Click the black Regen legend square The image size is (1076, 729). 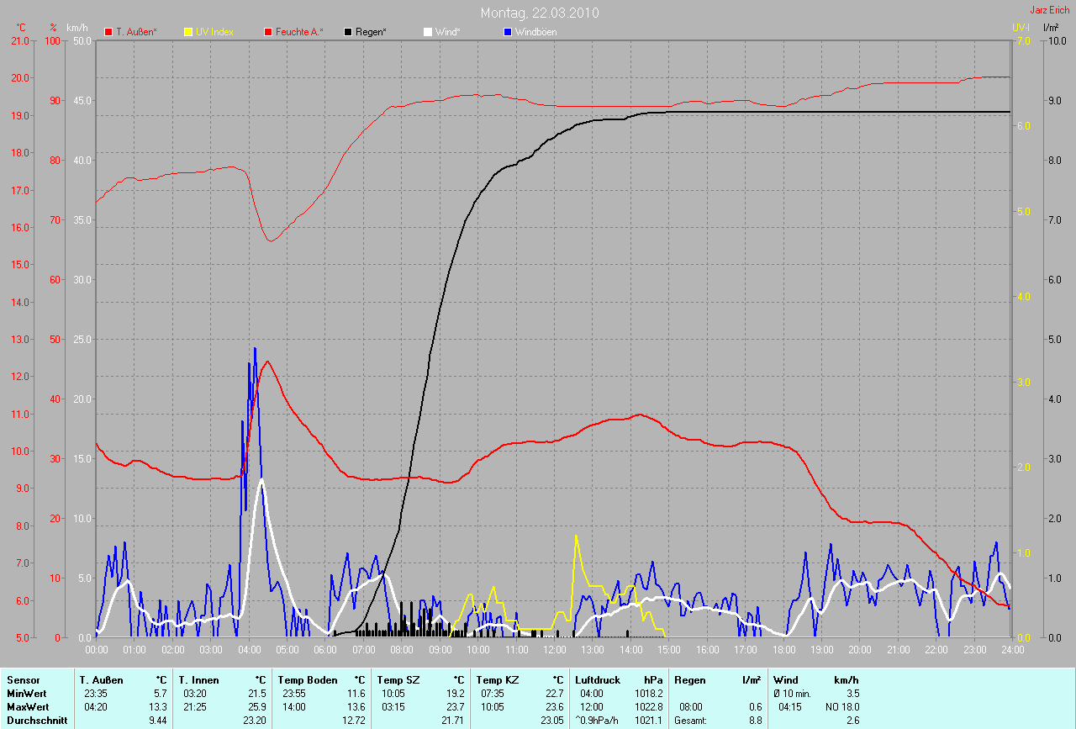point(348,32)
